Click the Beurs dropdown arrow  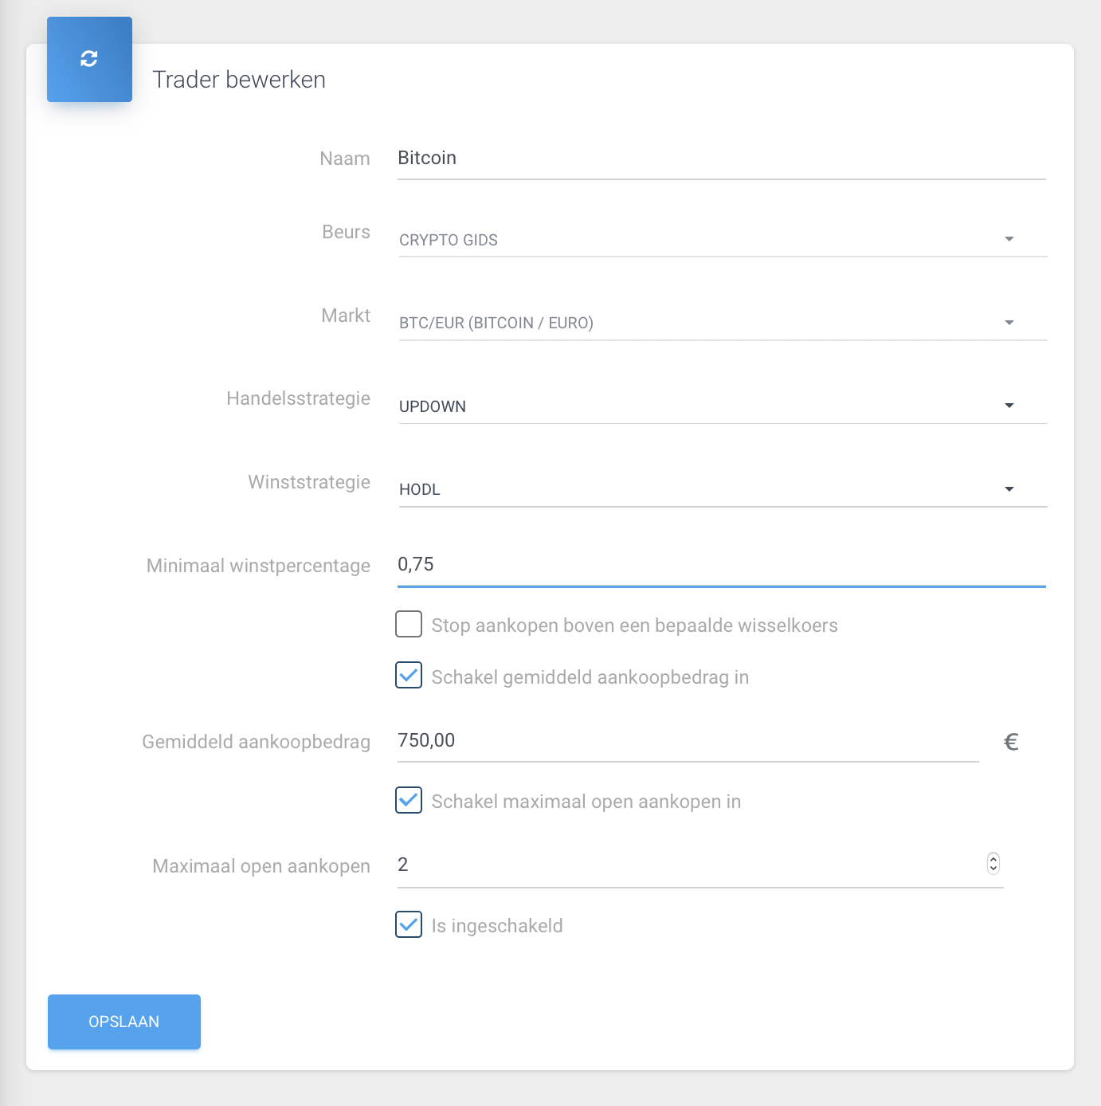[1009, 239]
